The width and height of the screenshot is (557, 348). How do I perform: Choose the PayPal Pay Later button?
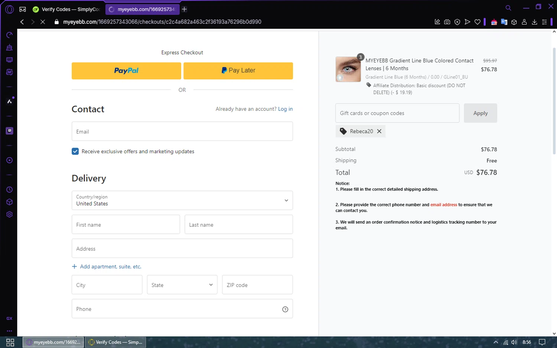(x=238, y=70)
